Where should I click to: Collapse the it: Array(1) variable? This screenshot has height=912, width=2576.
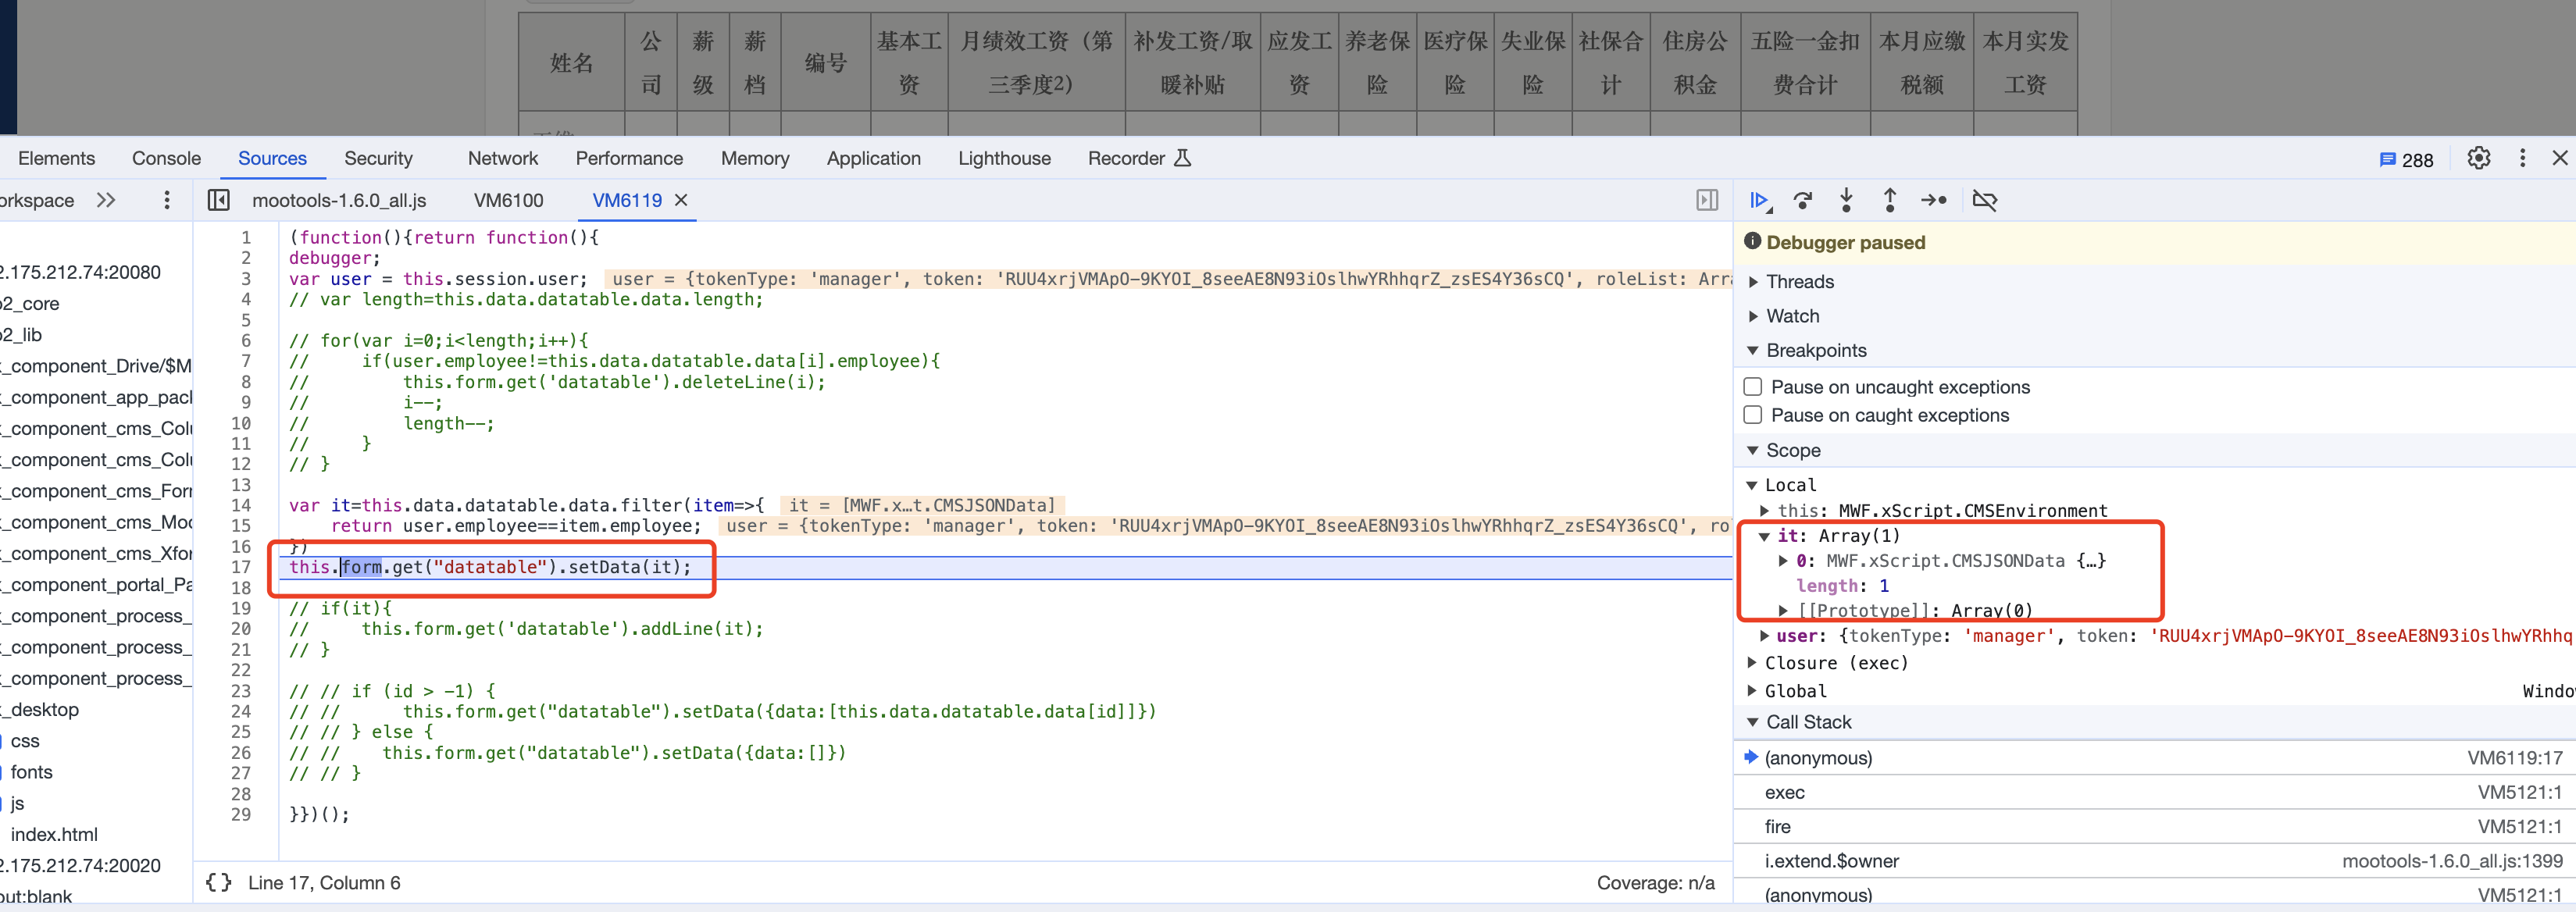pos(1764,536)
